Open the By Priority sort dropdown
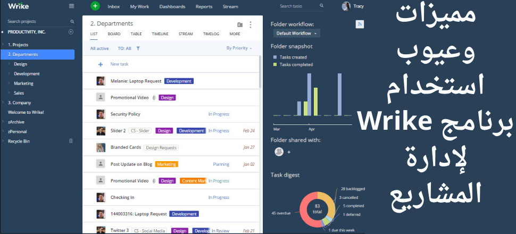516x234 pixels. (x=239, y=48)
